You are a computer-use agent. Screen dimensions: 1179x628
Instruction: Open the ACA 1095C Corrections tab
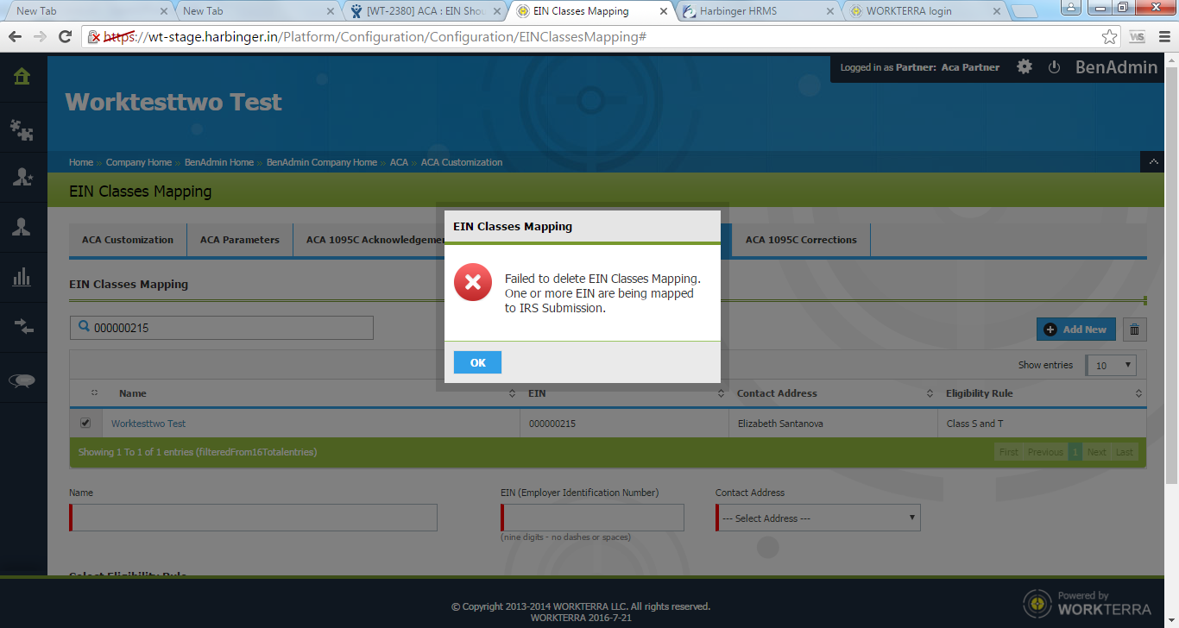click(x=801, y=240)
